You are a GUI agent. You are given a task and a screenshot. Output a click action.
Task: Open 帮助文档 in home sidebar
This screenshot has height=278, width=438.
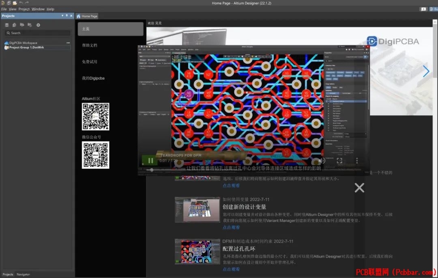90,45
